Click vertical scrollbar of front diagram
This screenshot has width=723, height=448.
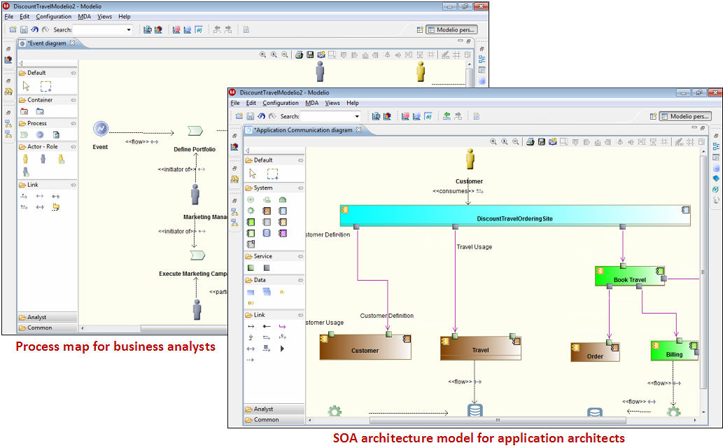tap(703, 272)
